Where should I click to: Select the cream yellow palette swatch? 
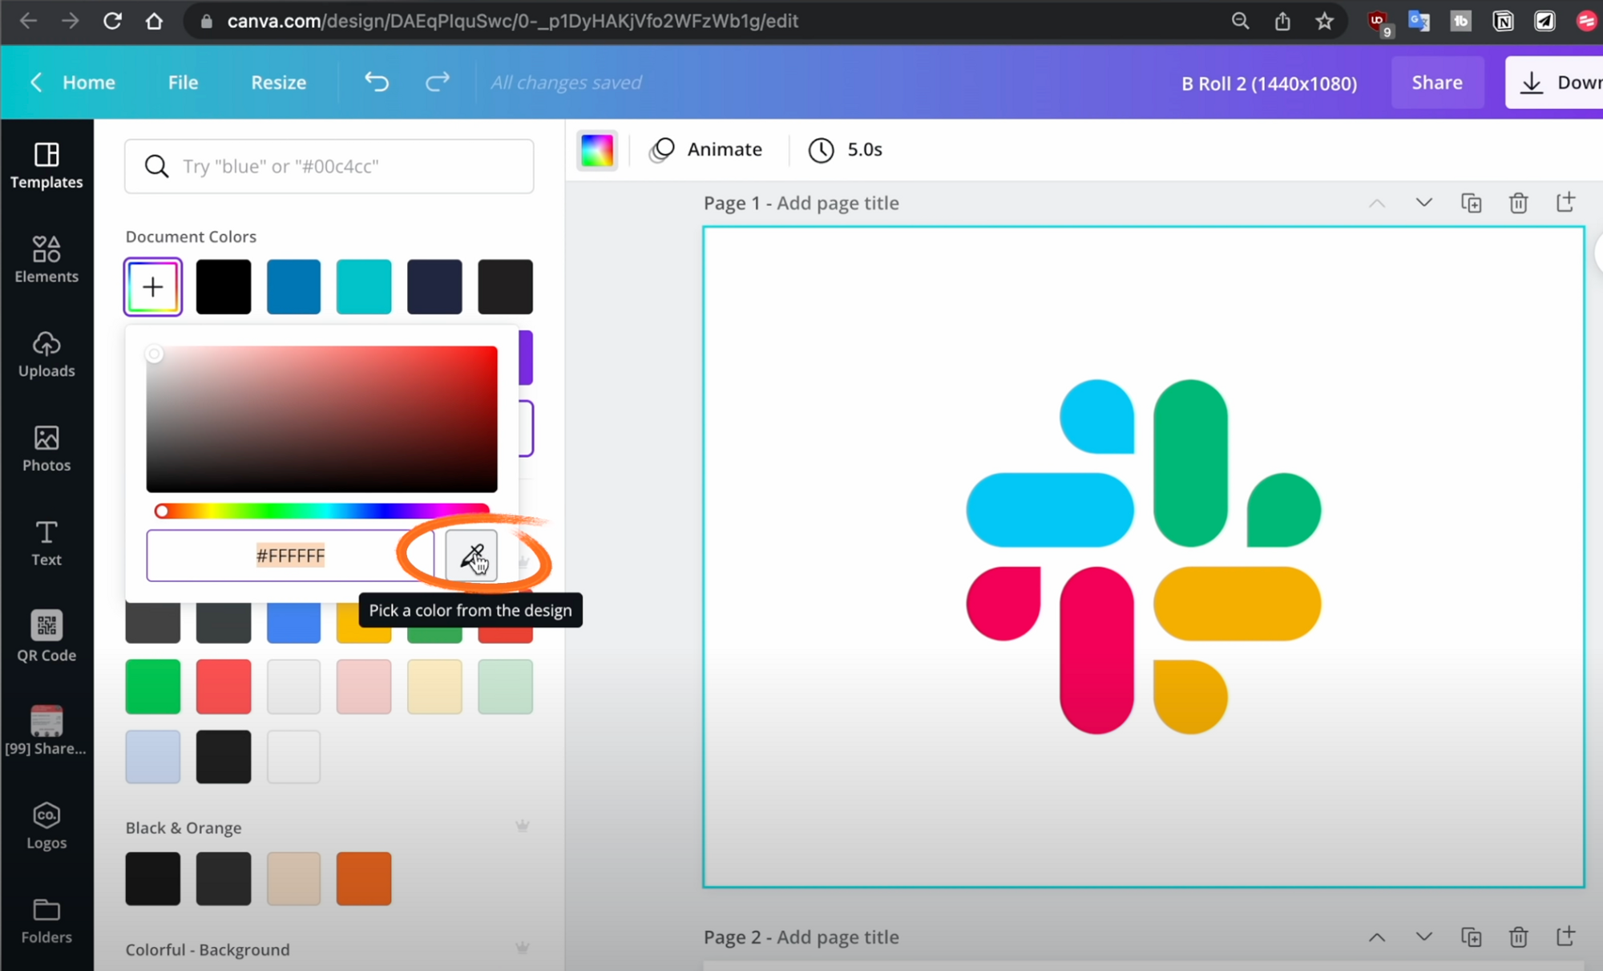click(x=434, y=686)
